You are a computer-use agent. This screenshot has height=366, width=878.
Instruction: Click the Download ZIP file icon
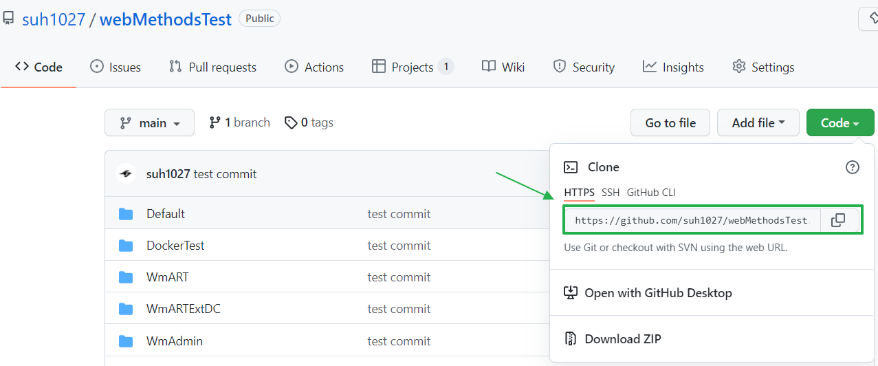tap(570, 338)
